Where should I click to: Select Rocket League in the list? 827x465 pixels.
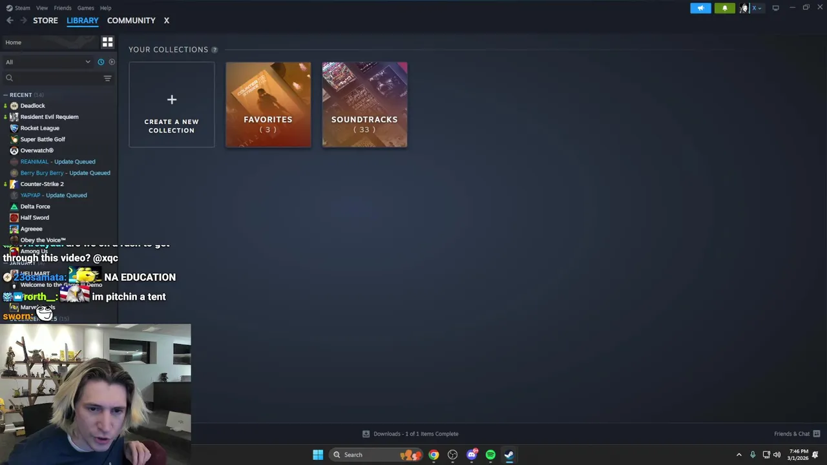[39, 128]
